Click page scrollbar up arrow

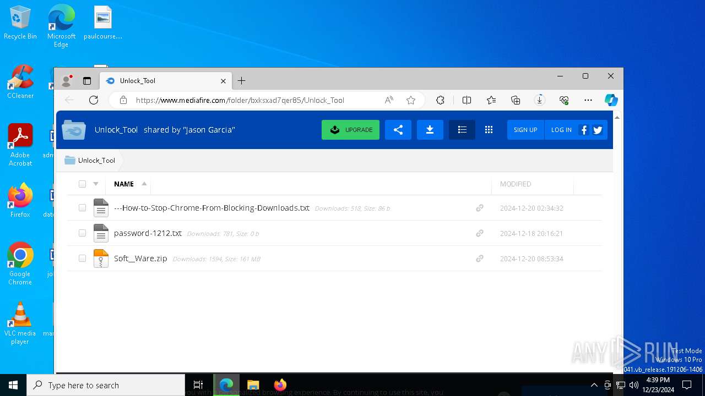click(617, 117)
